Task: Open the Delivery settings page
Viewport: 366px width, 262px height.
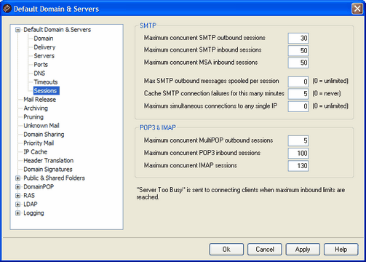Action: click(44, 47)
